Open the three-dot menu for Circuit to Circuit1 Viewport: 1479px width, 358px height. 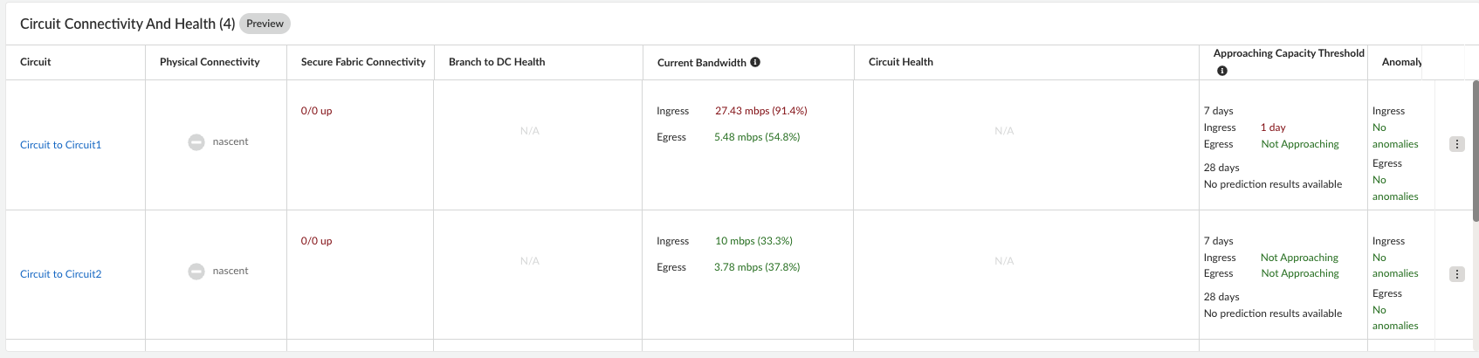1456,144
